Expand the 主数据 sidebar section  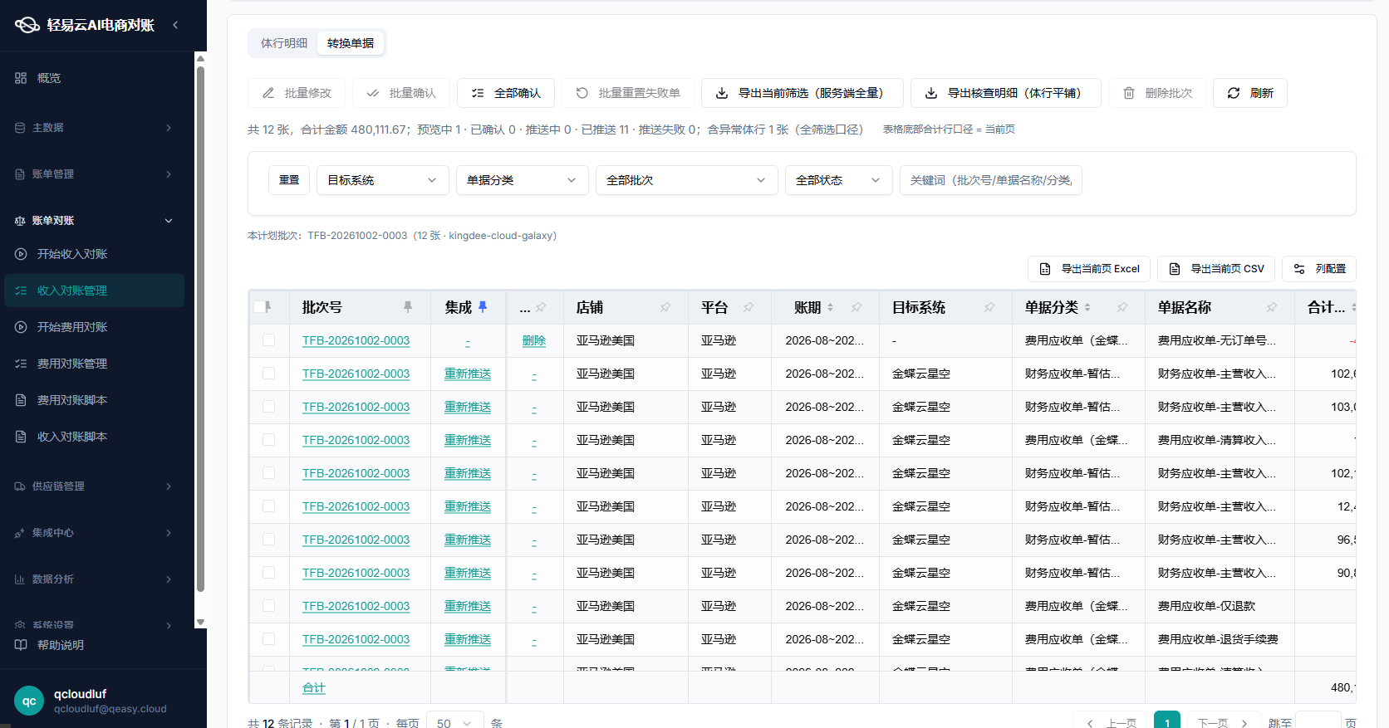click(x=94, y=128)
